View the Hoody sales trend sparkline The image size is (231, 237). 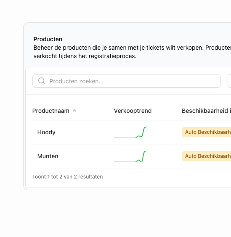131,132
